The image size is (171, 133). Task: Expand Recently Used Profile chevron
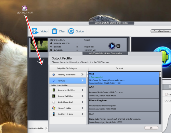click(x=82, y=74)
